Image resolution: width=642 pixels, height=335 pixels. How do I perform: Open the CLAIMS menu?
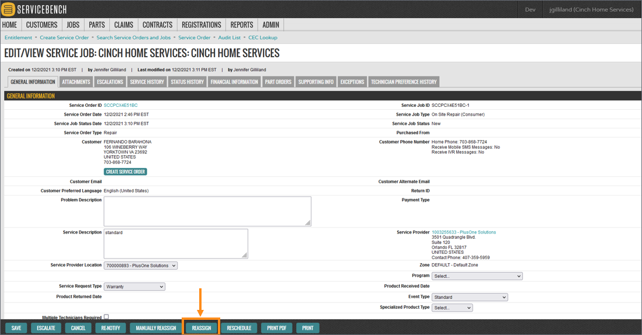pyautogui.click(x=124, y=25)
